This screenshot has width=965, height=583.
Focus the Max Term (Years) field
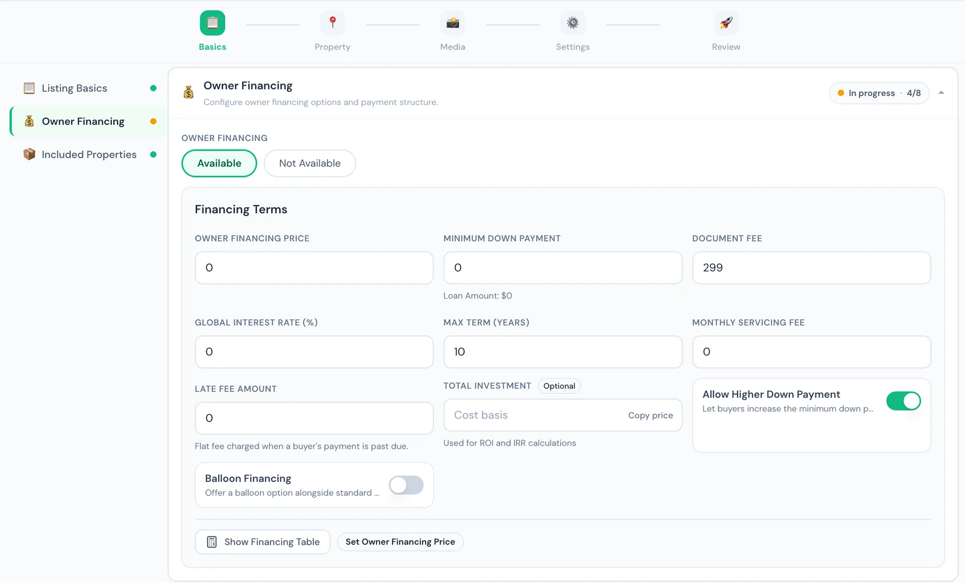[x=563, y=352]
